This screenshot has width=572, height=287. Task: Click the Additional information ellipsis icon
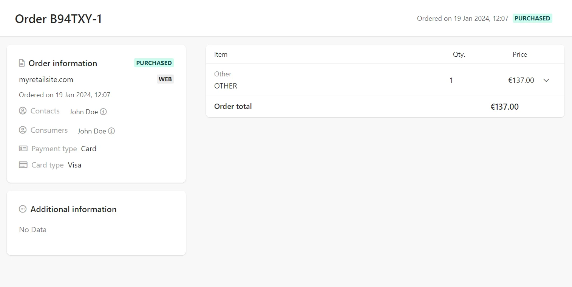point(23,209)
